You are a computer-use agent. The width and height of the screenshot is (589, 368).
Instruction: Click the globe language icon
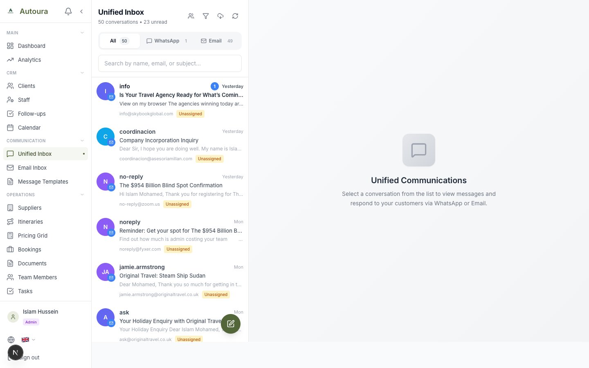coord(11,340)
